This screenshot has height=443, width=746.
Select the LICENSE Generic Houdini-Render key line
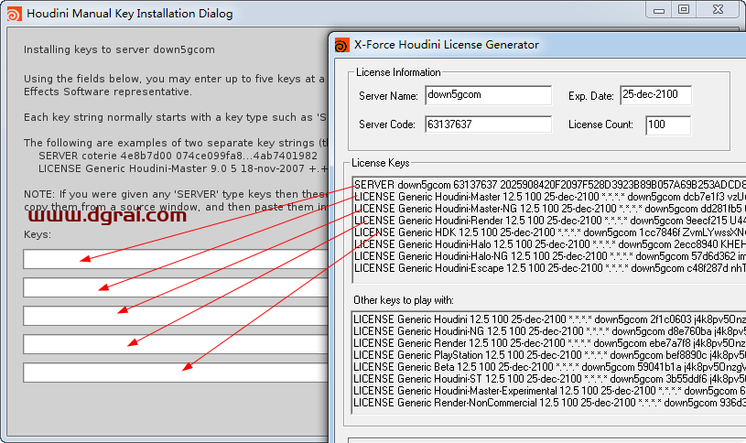pos(549,221)
